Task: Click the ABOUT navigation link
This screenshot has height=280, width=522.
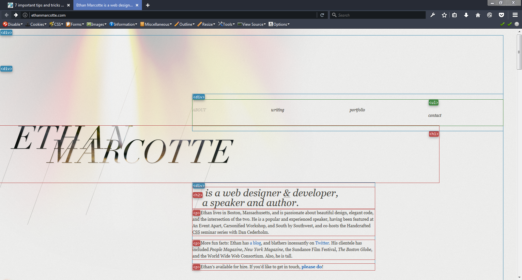Action: 199,110
